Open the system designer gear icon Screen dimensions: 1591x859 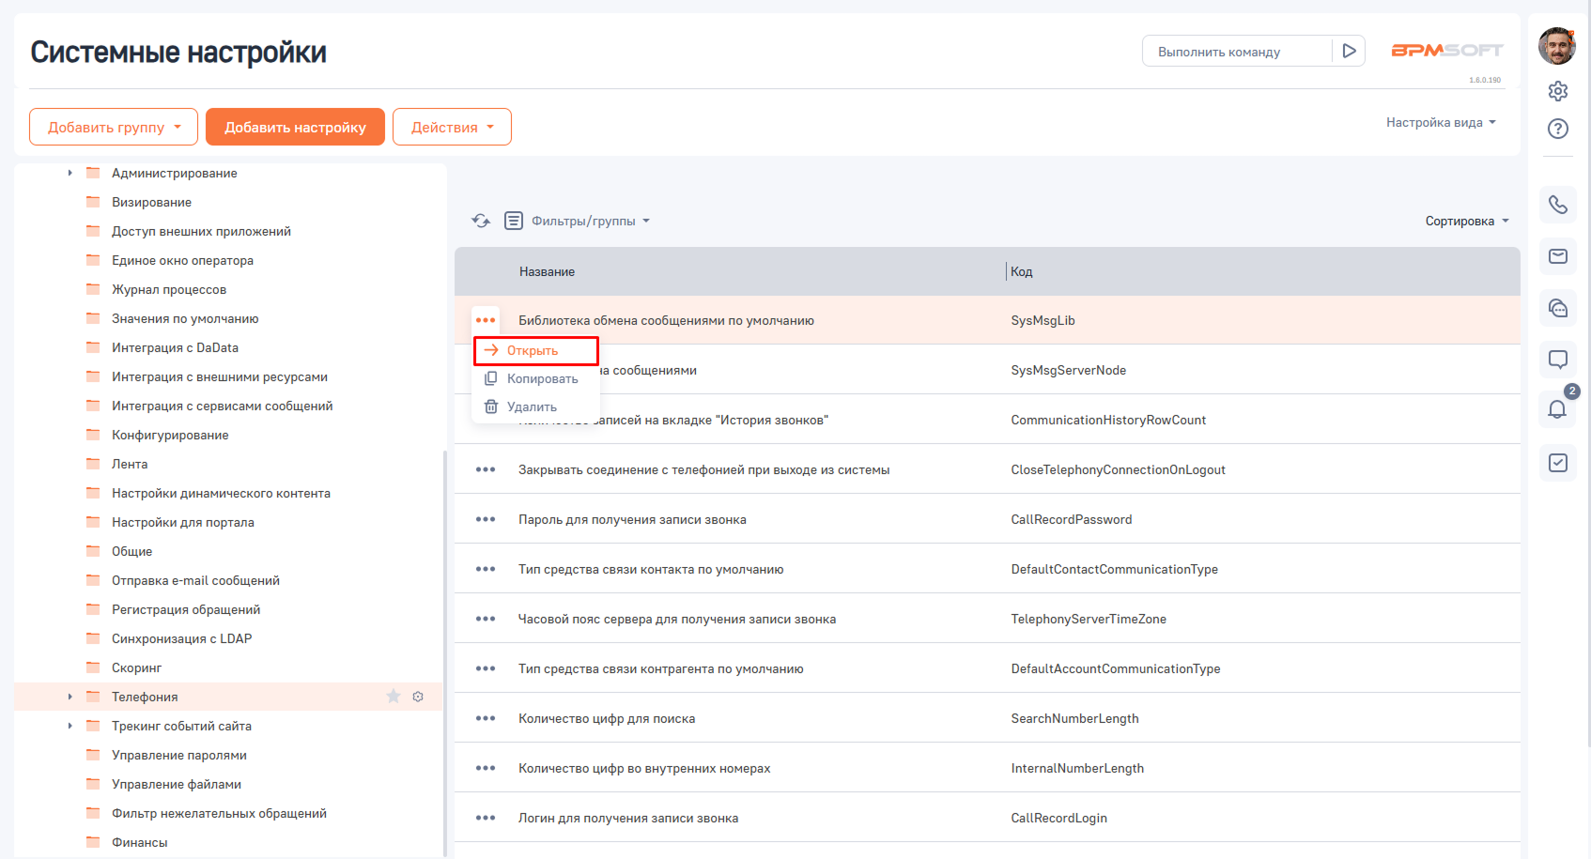coord(1558,91)
